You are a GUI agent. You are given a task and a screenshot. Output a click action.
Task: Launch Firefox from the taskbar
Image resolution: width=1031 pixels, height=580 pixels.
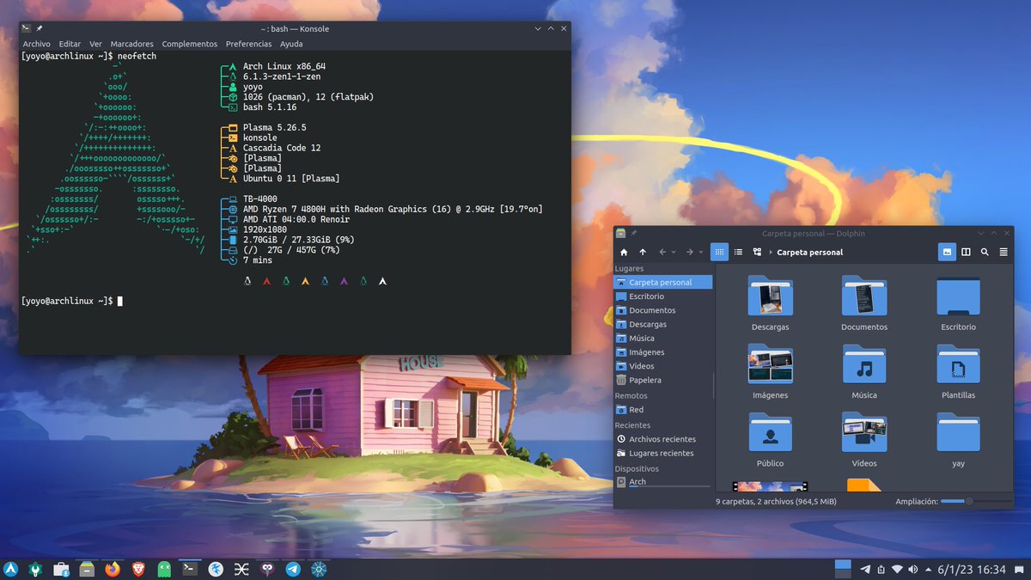[113, 569]
